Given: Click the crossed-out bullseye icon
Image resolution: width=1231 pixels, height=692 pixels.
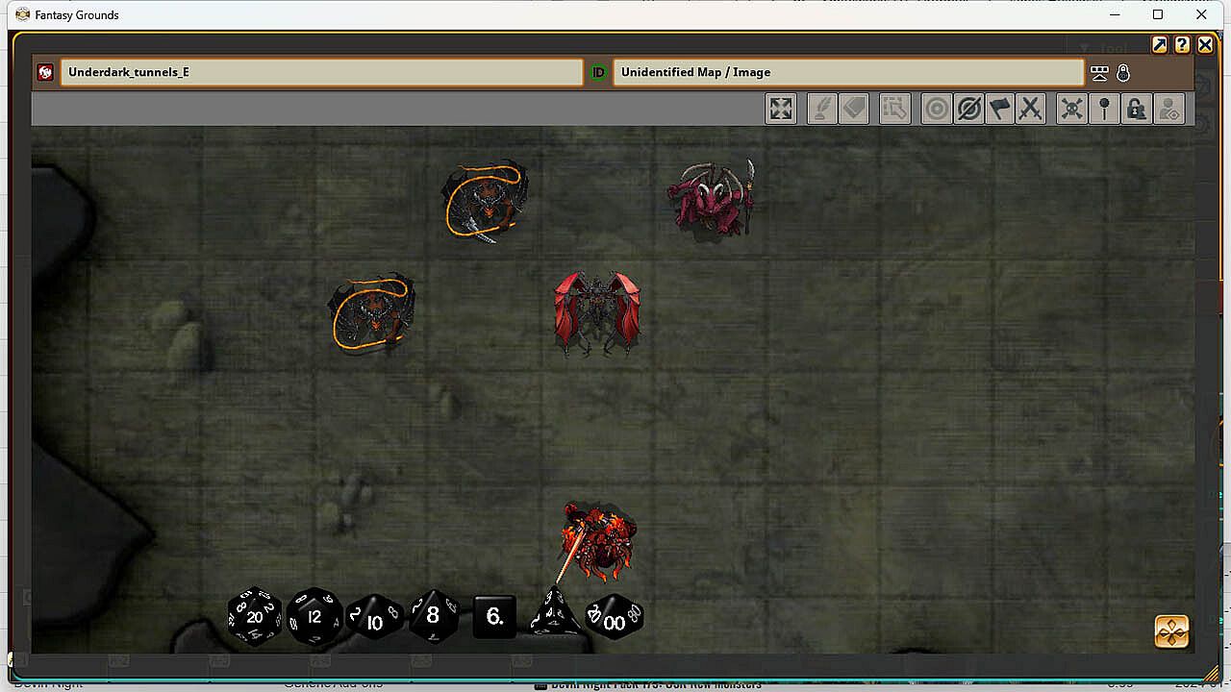Looking at the screenshot, I should [x=968, y=109].
